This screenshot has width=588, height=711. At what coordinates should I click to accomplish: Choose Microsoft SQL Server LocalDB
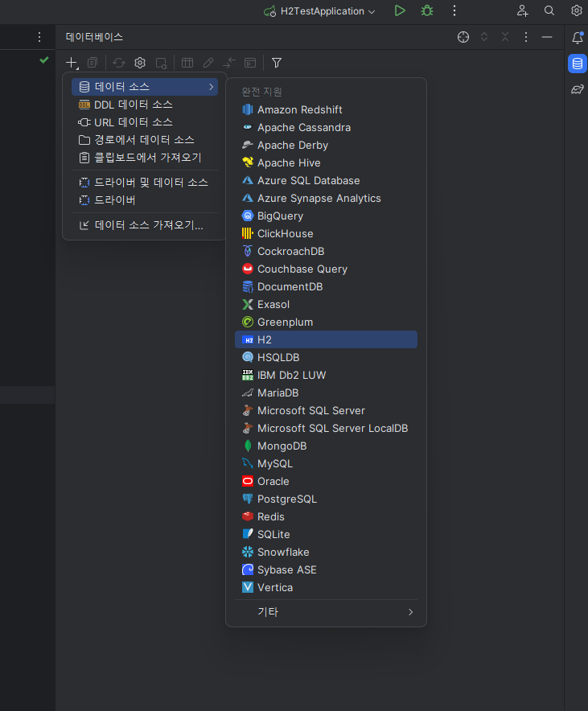click(326, 428)
